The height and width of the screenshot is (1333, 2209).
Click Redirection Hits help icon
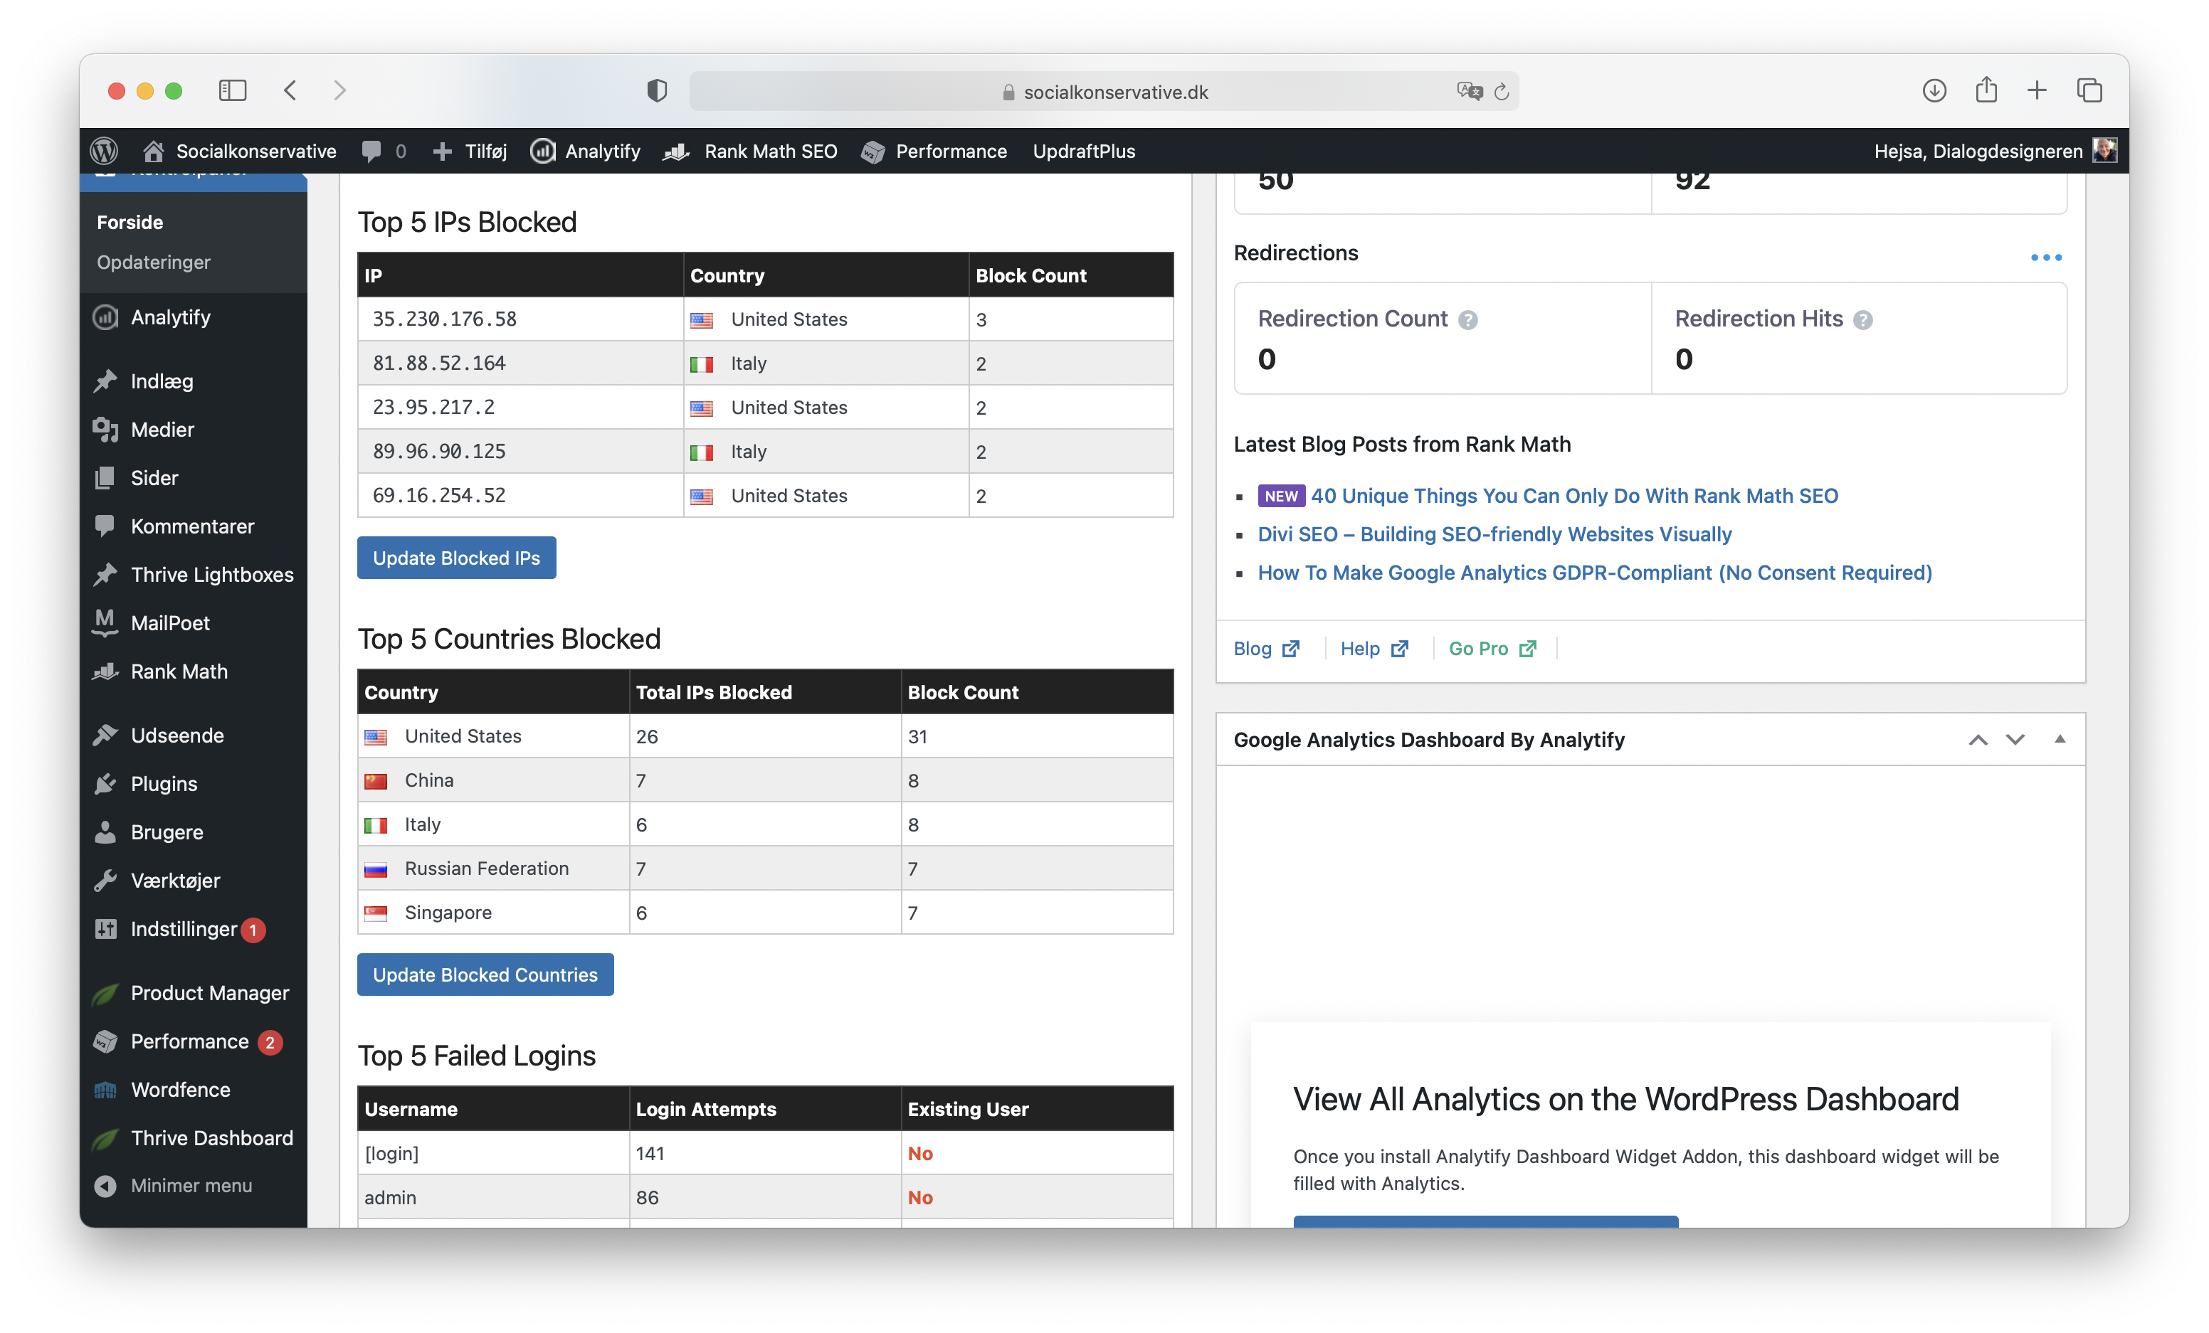pyautogui.click(x=1863, y=320)
